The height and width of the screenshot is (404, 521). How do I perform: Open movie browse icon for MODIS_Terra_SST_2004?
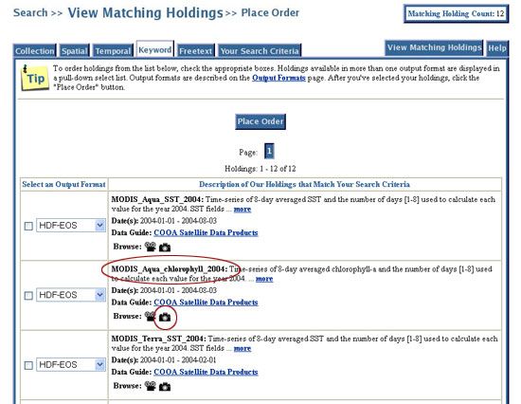pos(151,386)
